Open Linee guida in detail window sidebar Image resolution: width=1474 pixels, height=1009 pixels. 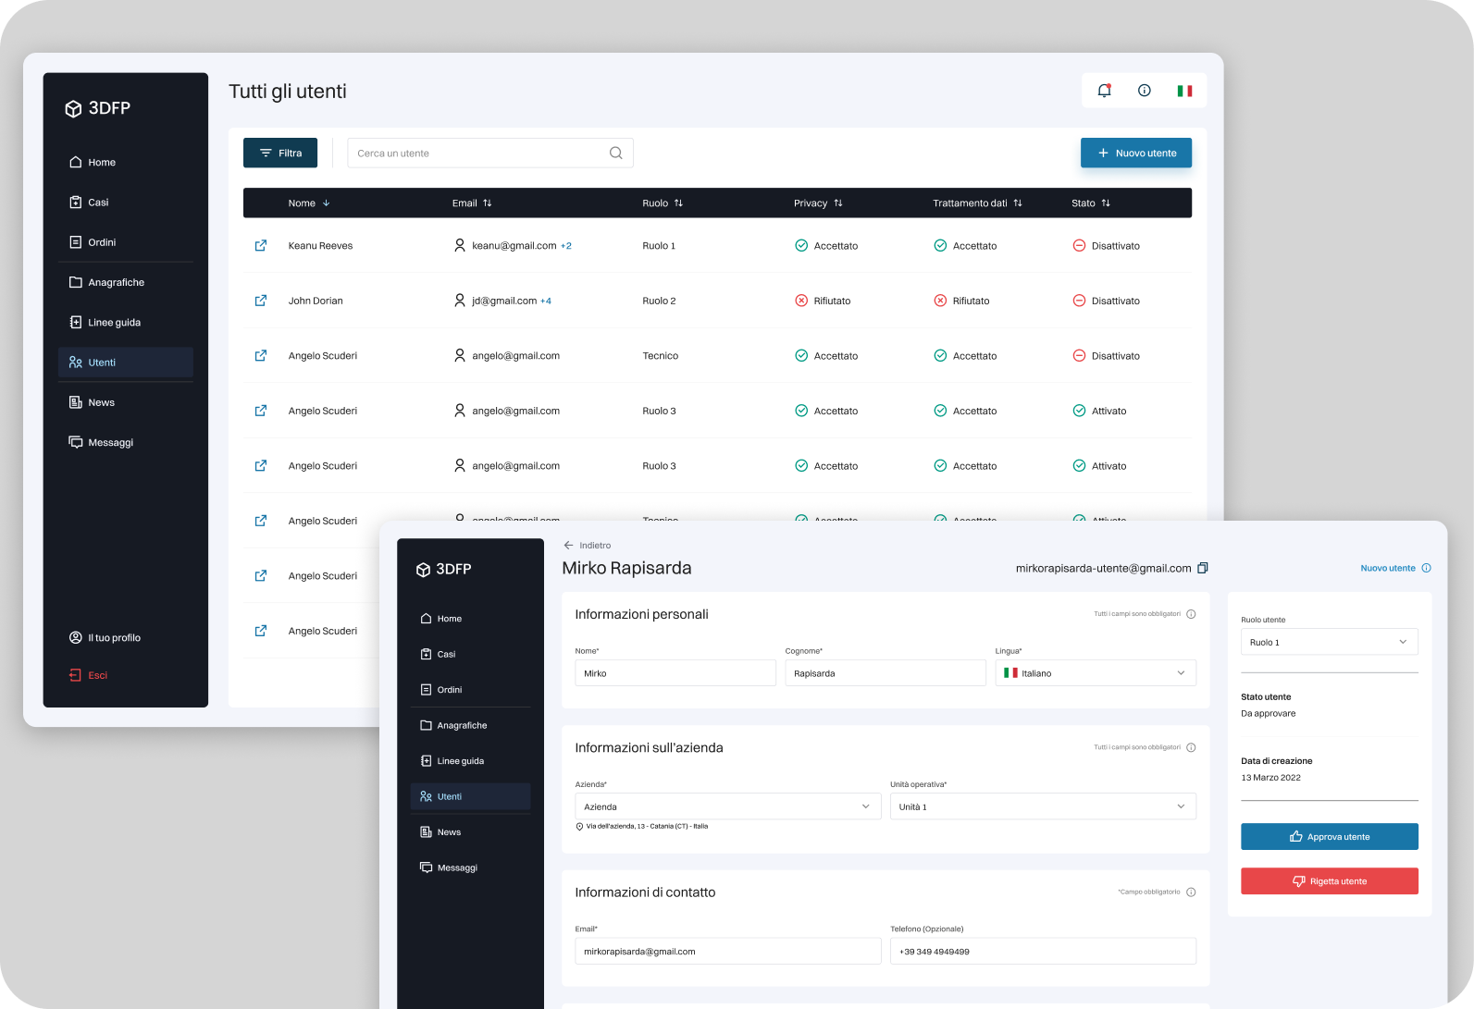(x=470, y=761)
